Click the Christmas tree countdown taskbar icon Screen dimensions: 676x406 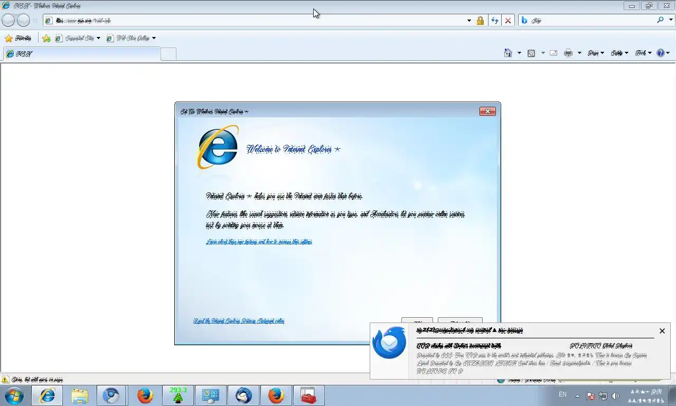tap(178, 395)
